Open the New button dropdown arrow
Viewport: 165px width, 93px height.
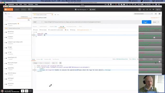tap(12, 10)
